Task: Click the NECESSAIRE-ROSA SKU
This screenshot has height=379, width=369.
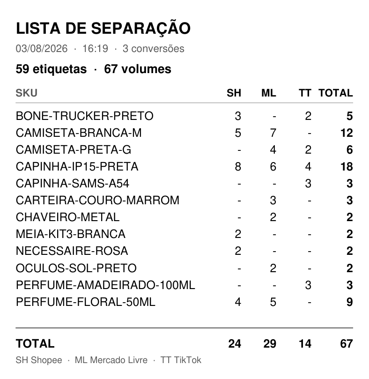Action: click(x=72, y=251)
